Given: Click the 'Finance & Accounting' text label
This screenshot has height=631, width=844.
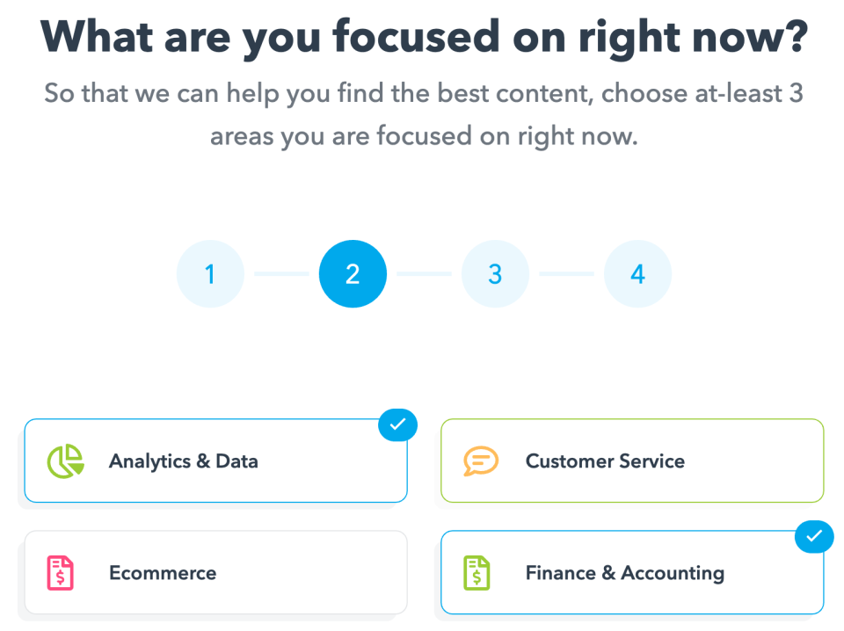Looking at the screenshot, I should (x=625, y=573).
